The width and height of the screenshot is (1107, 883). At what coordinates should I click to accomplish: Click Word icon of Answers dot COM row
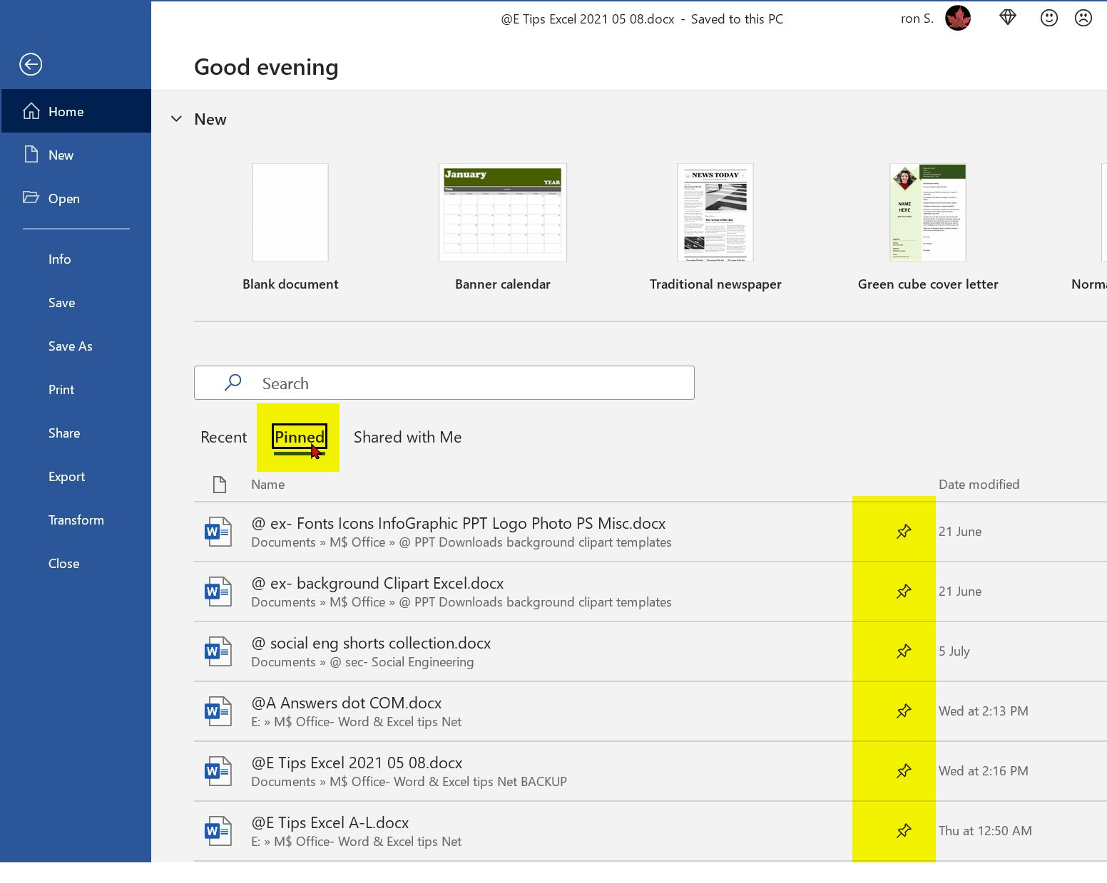(x=218, y=711)
